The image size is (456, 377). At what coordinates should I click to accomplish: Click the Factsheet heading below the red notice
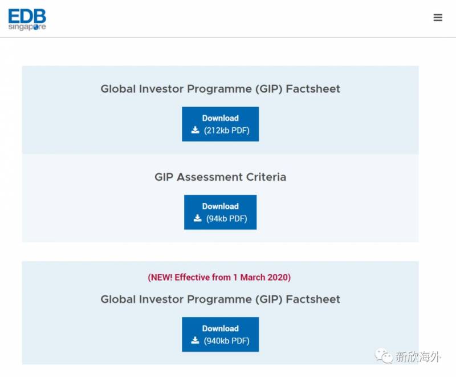(x=220, y=299)
